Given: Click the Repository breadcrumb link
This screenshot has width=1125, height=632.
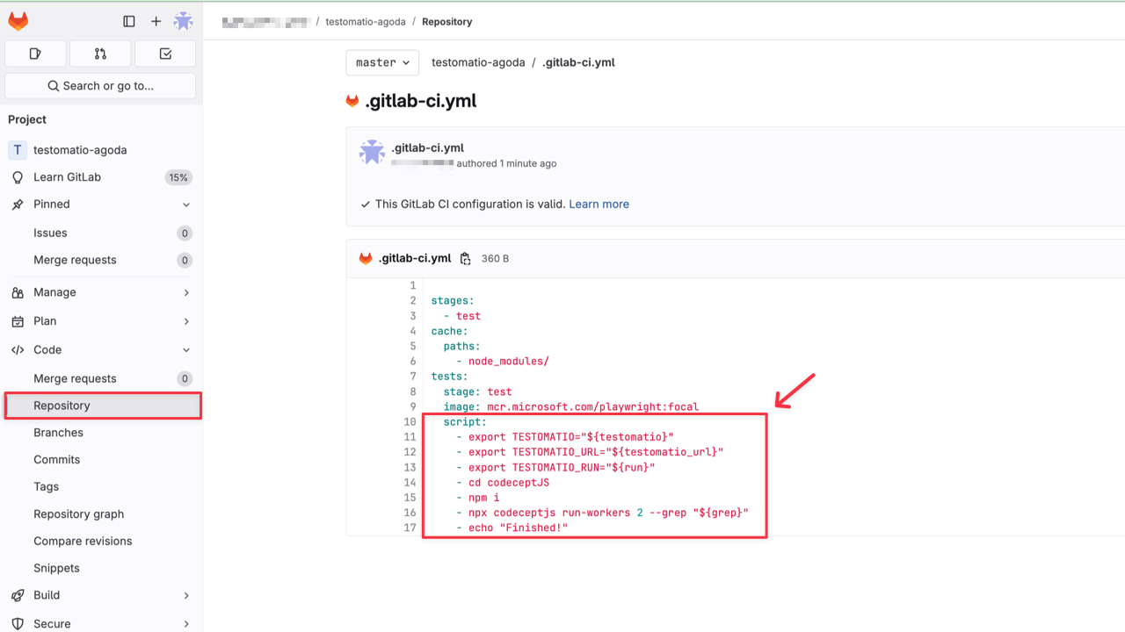Looking at the screenshot, I should coord(446,21).
